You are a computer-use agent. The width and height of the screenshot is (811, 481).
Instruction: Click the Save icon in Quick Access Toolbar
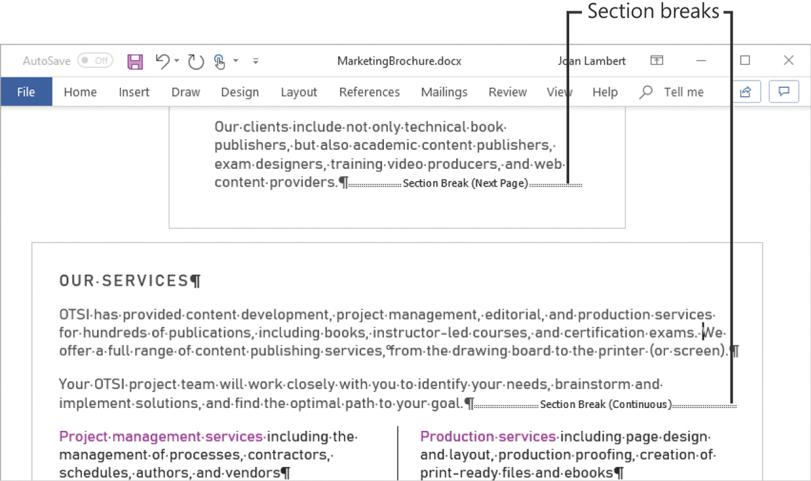(135, 61)
